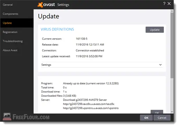Click the VIRUS DEFINITIONS heading
Image resolution: width=179 pixels, height=127 pixels.
click(x=57, y=29)
